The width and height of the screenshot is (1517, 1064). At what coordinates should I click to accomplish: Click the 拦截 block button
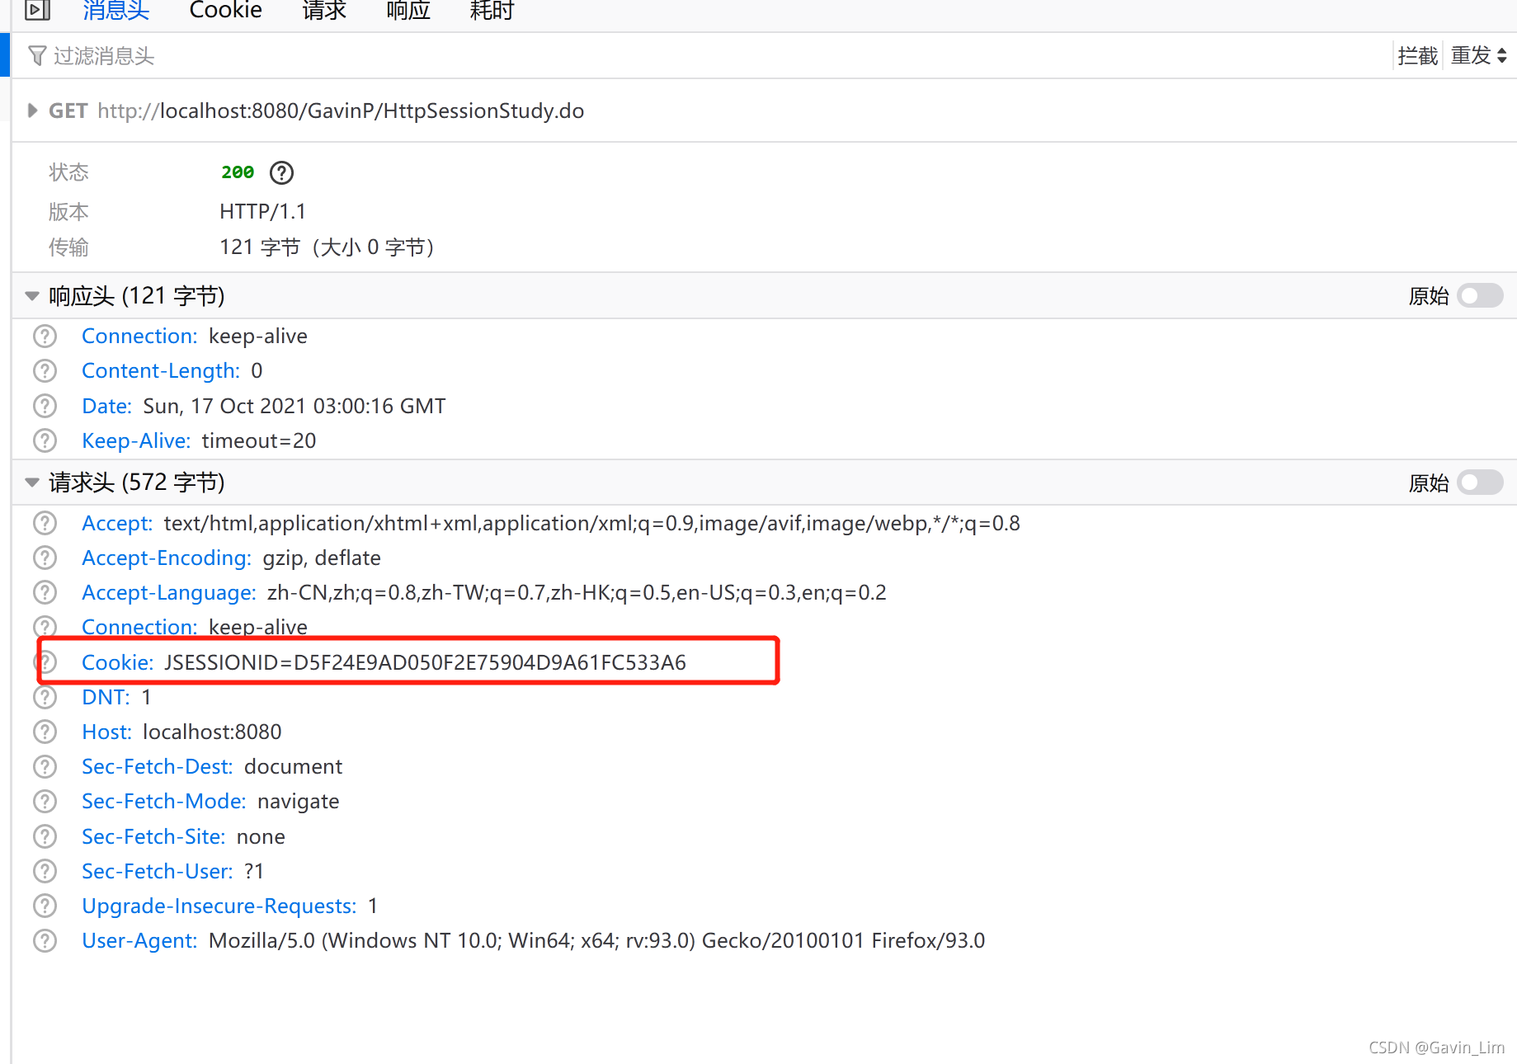1418,56
